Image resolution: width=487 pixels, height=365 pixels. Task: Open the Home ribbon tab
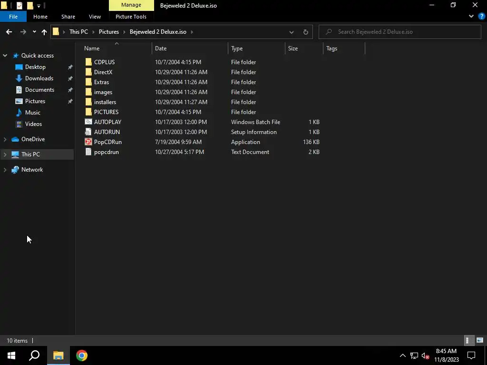tap(40, 17)
